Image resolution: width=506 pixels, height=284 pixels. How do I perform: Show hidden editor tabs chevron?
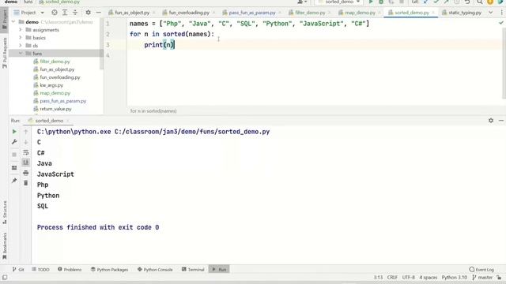tap(491, 13)
